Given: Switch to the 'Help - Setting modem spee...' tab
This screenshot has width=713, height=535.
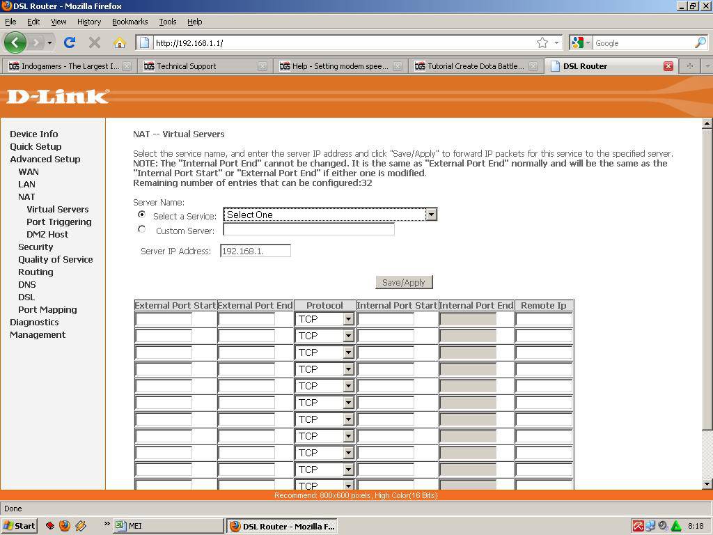Looking at the screenshot, I should 340,66.
